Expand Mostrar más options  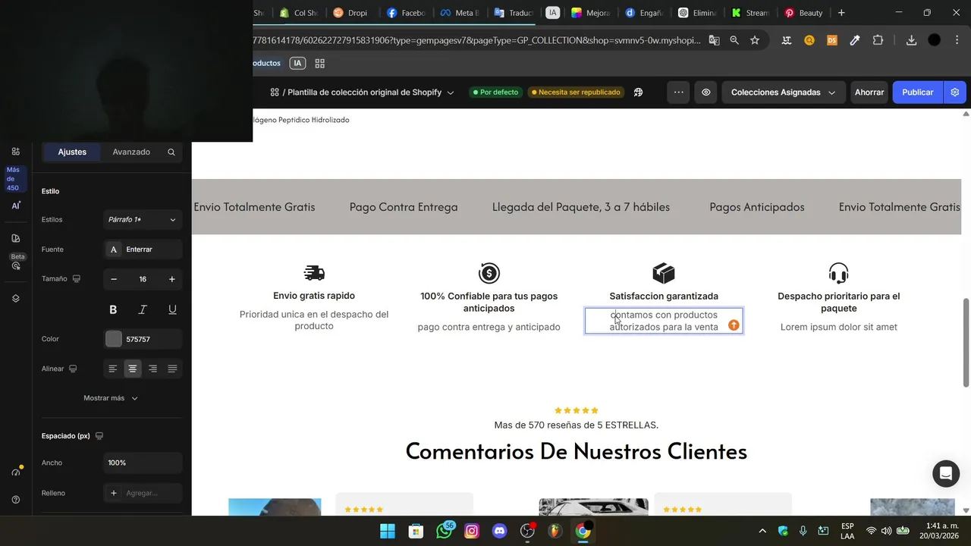coord(111,398)
